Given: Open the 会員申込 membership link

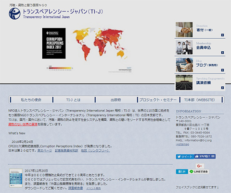Looking at the screenshot, I should point(204,47).
